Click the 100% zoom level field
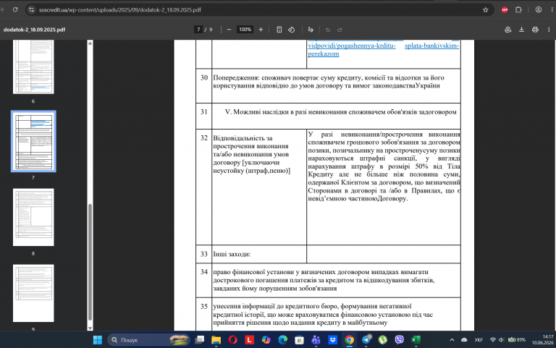 [245, 30]
